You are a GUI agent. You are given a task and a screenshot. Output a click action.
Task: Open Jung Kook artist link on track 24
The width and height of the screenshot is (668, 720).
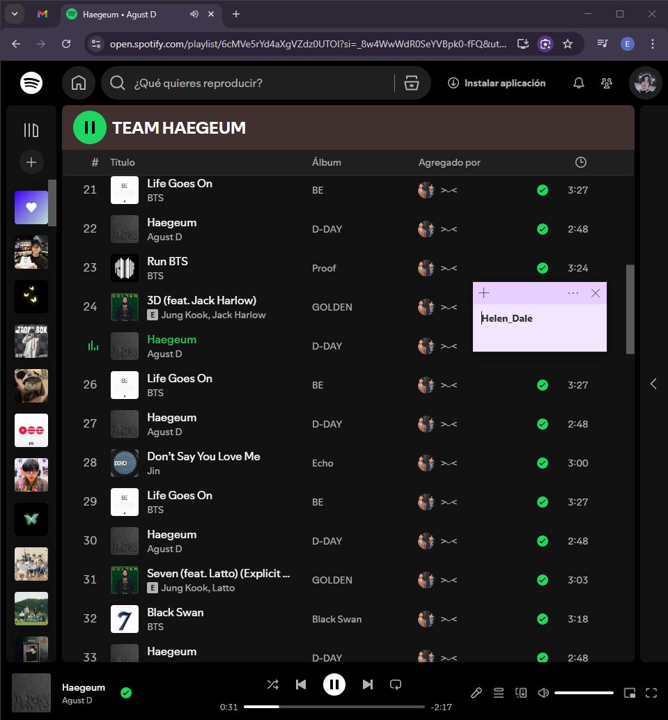pyautogui.click(x=184, y=315)
